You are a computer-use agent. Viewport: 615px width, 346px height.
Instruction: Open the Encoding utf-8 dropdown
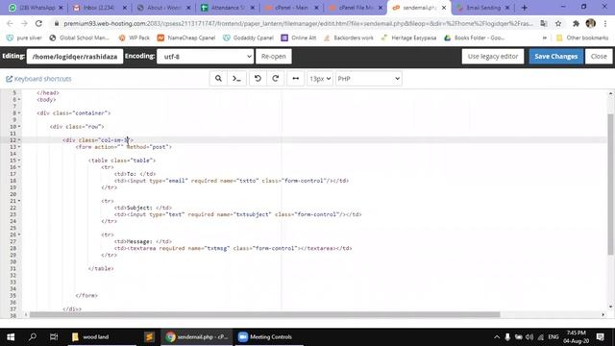[206, 57]
